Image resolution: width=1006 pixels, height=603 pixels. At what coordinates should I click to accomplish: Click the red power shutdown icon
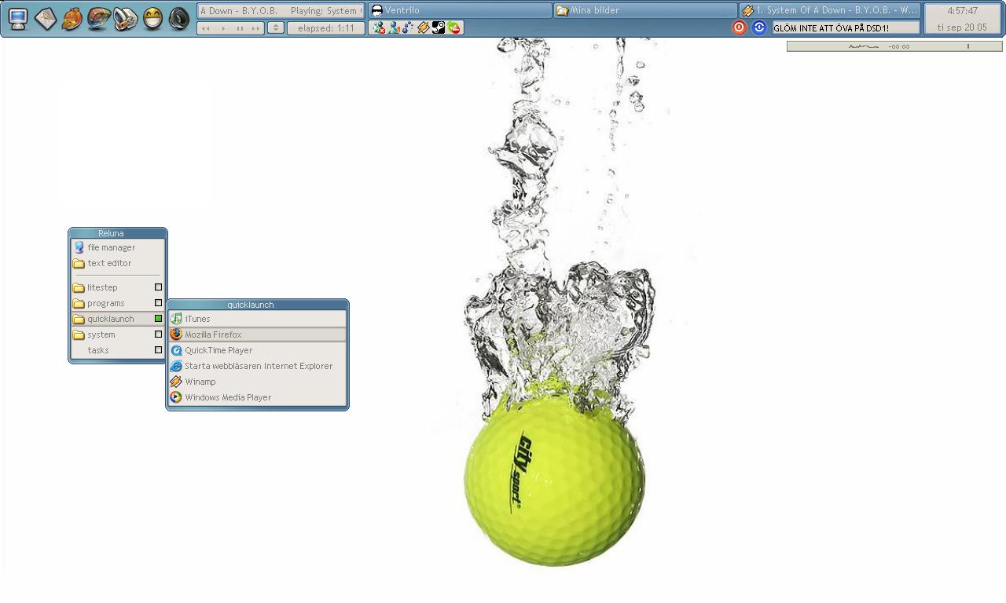tap(739, 27)
